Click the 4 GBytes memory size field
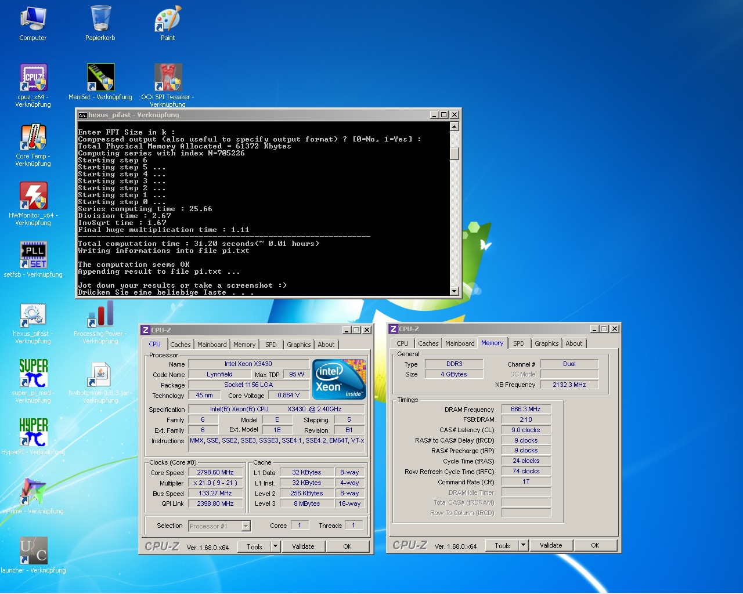 click(454, 374)
